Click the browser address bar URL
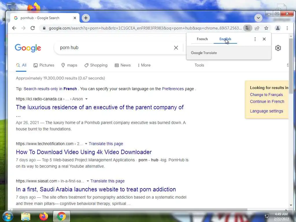This screenshot has width=296, height=222. pyautogui.click(x=145, y=28)
